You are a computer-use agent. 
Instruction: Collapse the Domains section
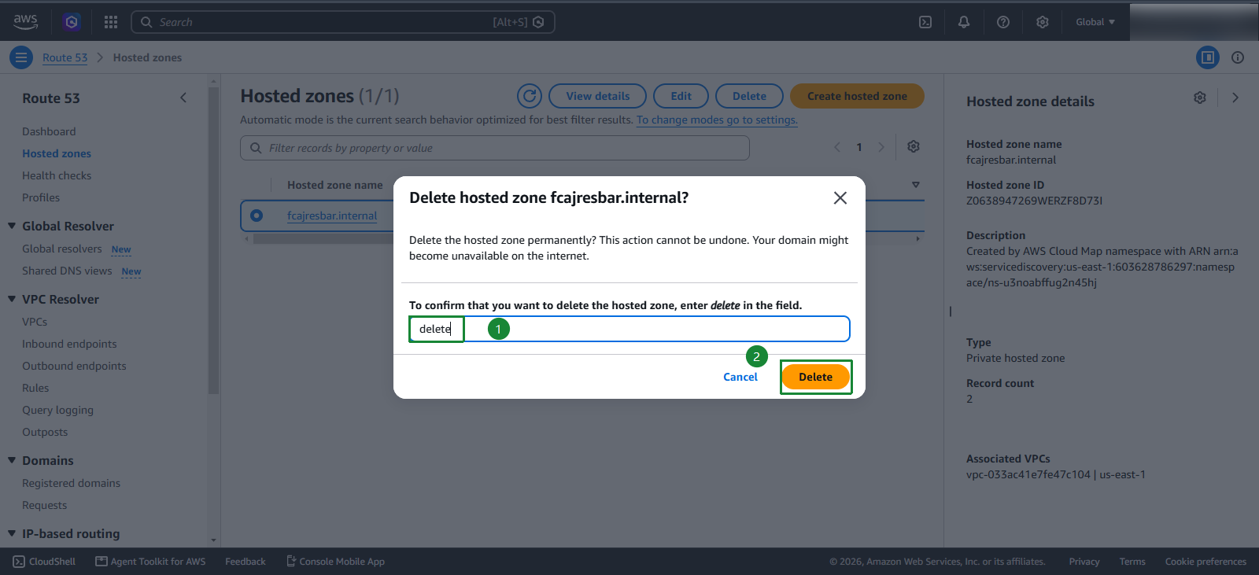(x=12, y=460)
